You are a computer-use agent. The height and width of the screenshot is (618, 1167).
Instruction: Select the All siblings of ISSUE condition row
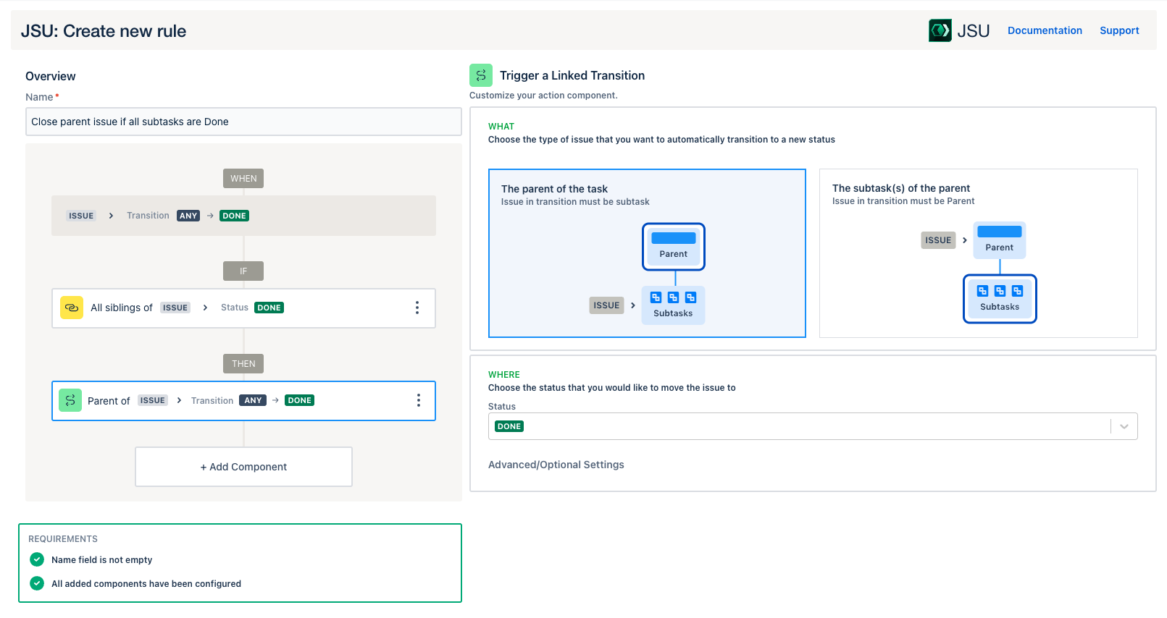click(x=243, y=308)
